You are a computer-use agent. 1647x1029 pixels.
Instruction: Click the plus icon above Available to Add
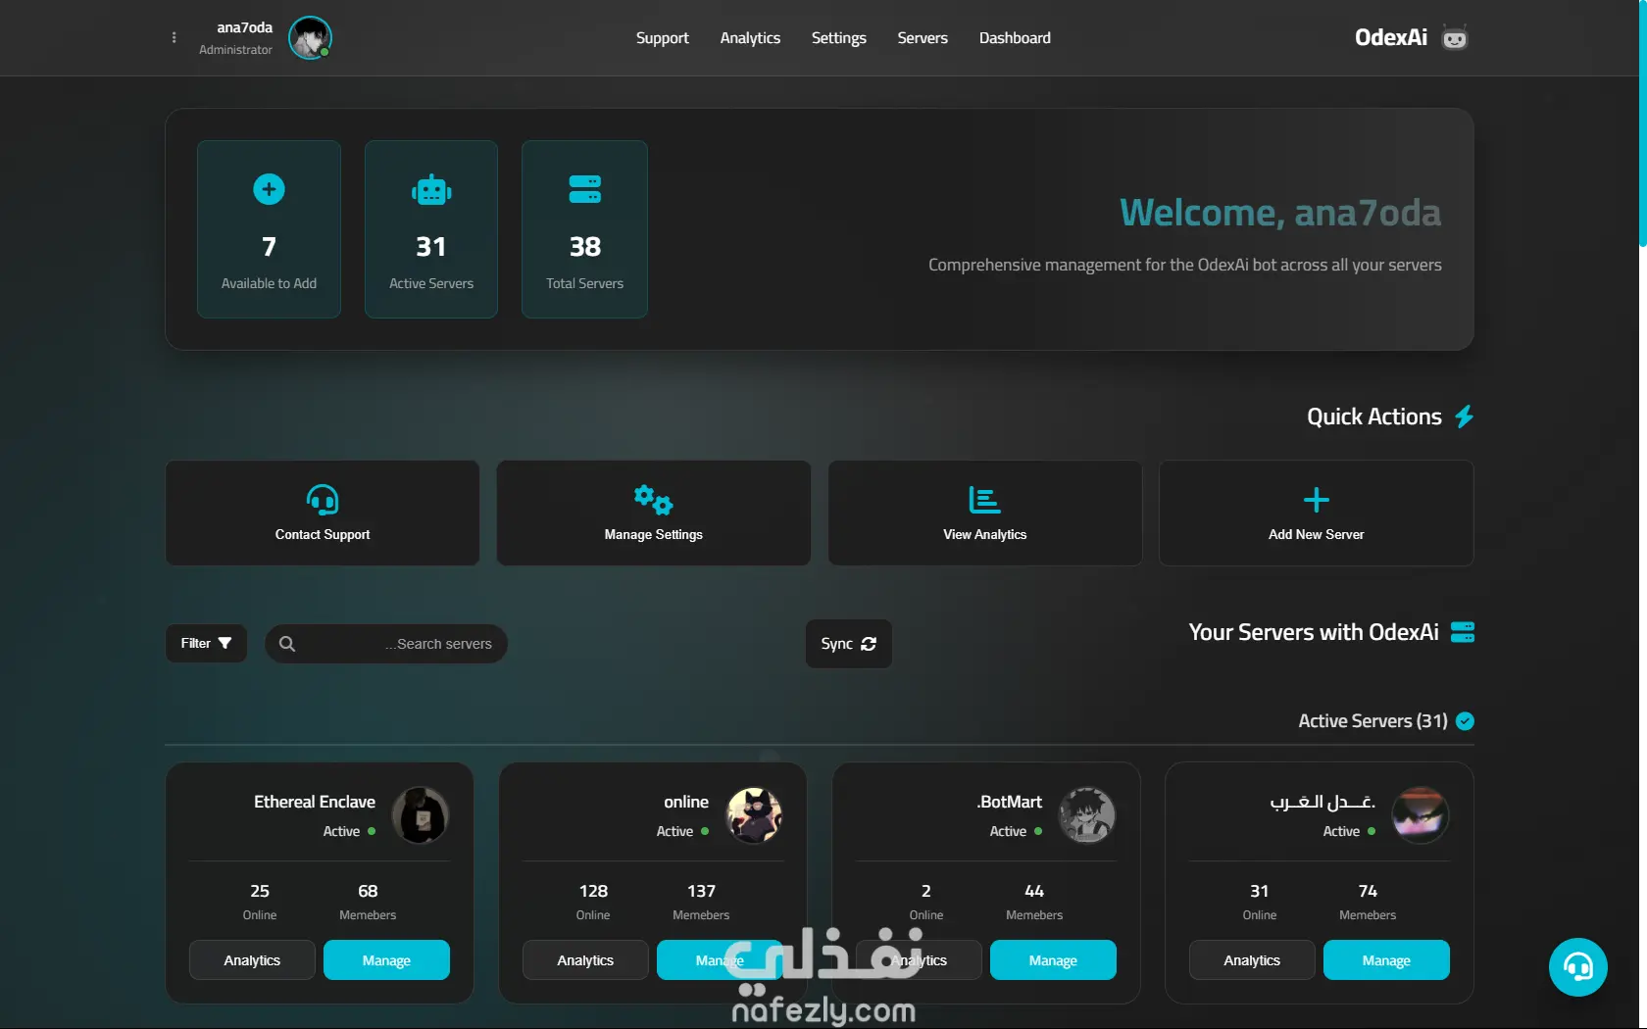269,189
